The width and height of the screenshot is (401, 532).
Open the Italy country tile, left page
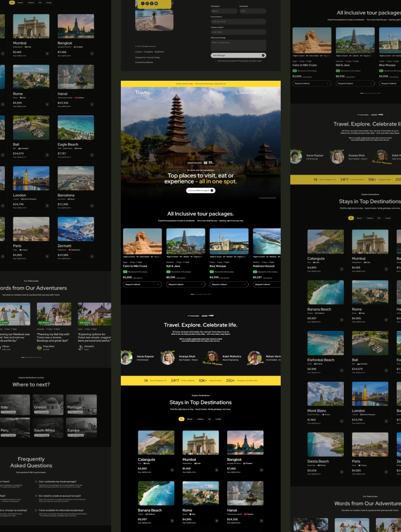(14, 404)
